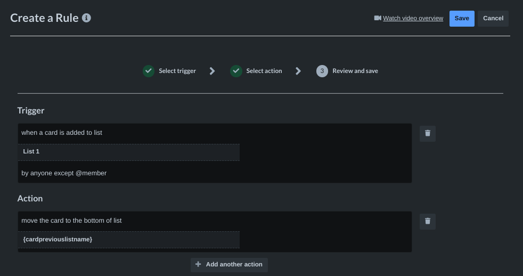Delete the action with trash icon

click(427, 221)
